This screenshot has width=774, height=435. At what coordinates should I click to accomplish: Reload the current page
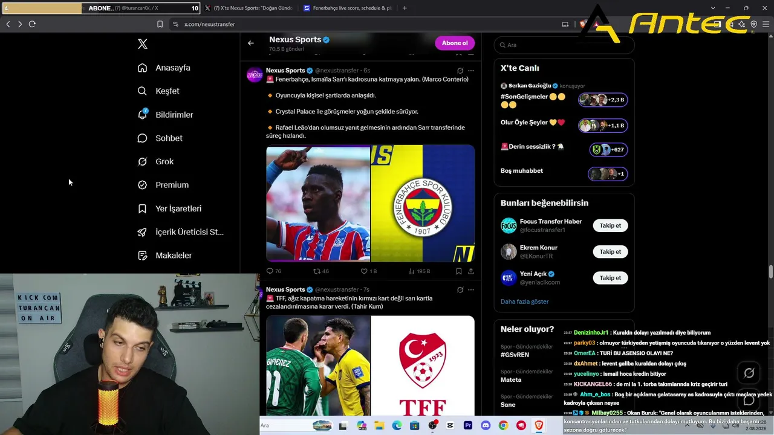(32, 24)
